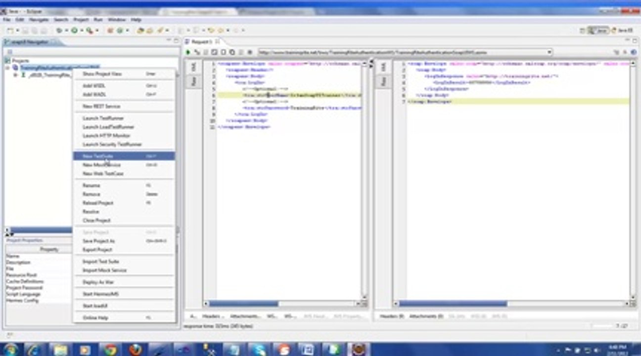Open Online Help from context menu
The width and height of the screenshot is (641, 356).
[124, 318]
